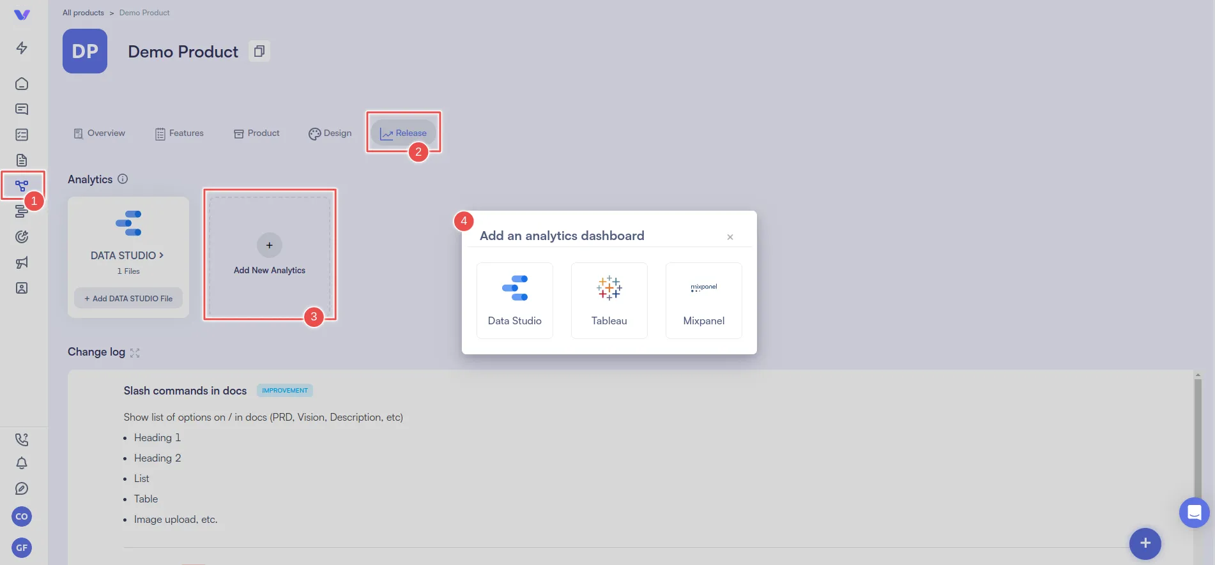1215x565 pixels.
Task: Click the IMPROVEMENT tag badge
Action: coord(285,391)
